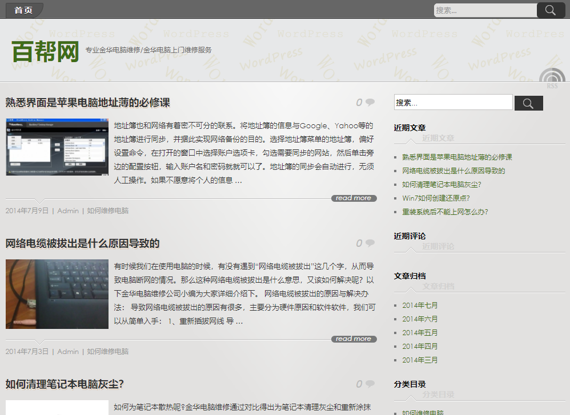
Task: Click the Admin author link on first post
Action: (x=68, y=210)
